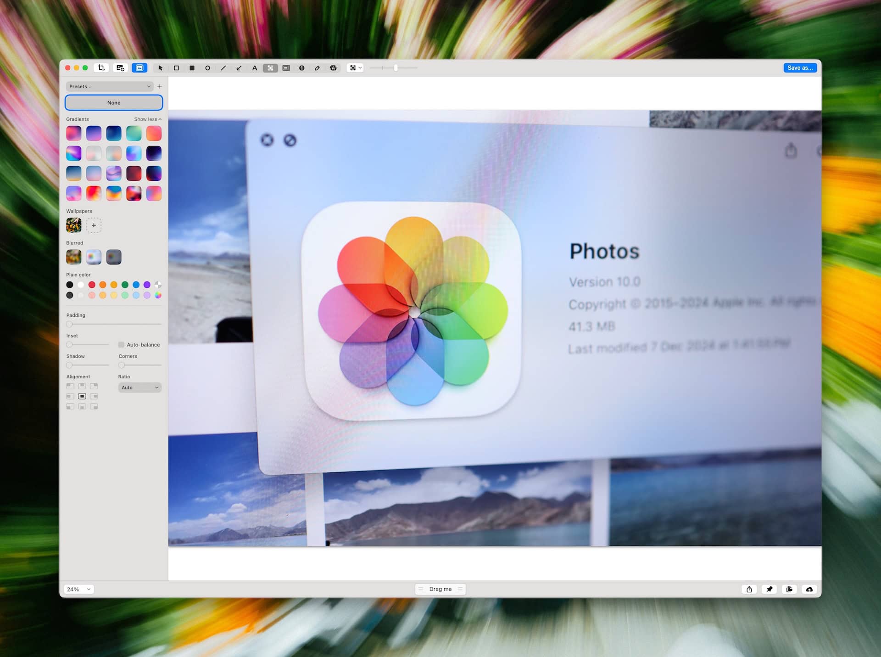Select the oval shape tool
This screenshot has width=881, height=657.
click(x=207, y=67)
